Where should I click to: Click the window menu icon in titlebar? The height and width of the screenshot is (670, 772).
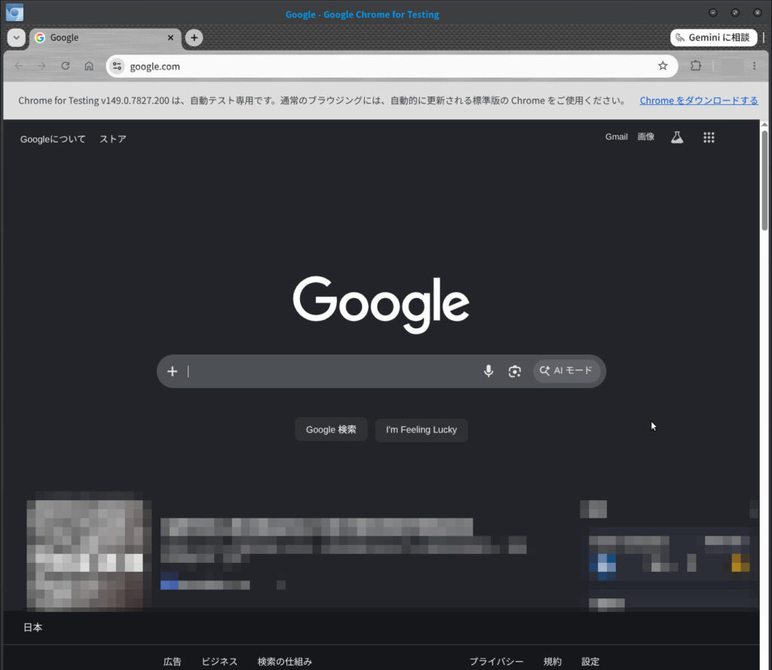tap(14, 12)
